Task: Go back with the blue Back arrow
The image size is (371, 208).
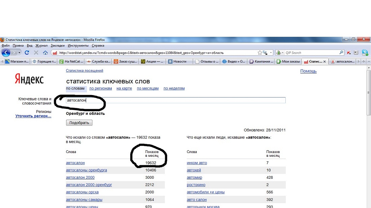Action: [6, 53]
